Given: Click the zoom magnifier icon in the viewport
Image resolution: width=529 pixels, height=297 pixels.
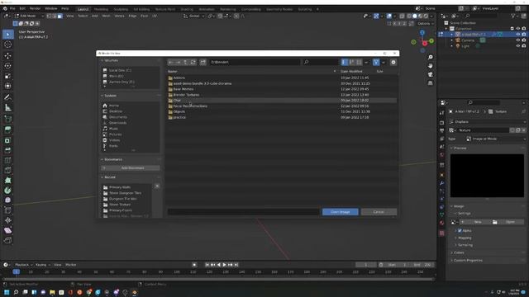Looking at the screenshot, I should [x=431, y=57].
